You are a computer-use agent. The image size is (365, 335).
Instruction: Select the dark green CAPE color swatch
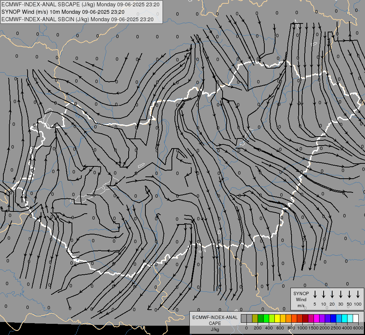tap(261, 318)
